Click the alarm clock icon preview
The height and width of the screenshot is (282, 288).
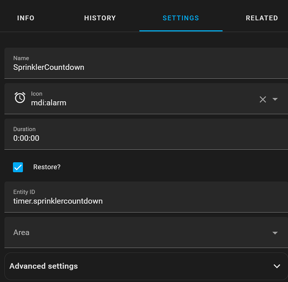pos(20,97)
